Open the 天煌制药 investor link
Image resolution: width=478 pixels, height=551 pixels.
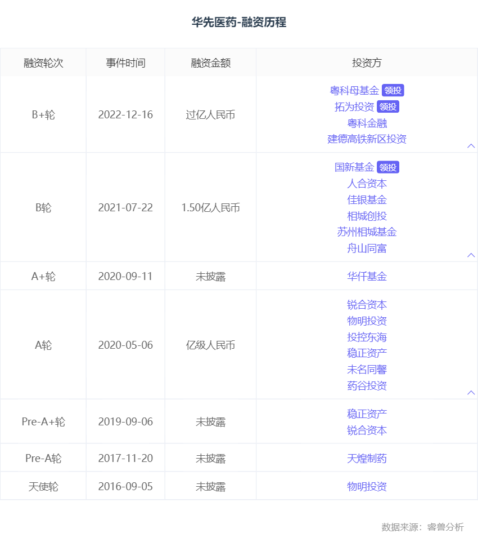367,459
